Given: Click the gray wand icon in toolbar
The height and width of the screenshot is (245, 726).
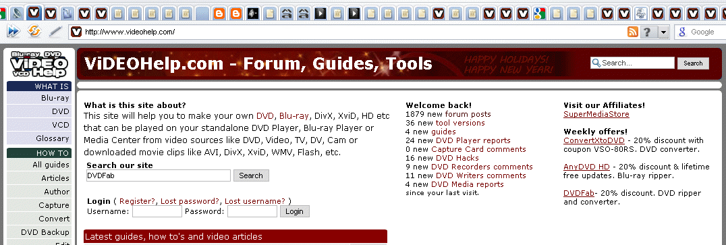Looking at the screenshot, I should click(x=55, y=32).
